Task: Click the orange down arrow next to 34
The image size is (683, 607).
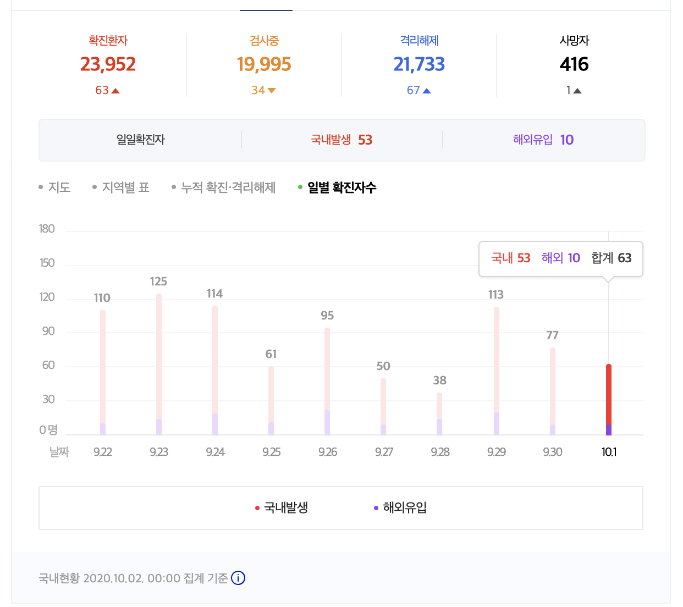Action: [x=272, y=91]
